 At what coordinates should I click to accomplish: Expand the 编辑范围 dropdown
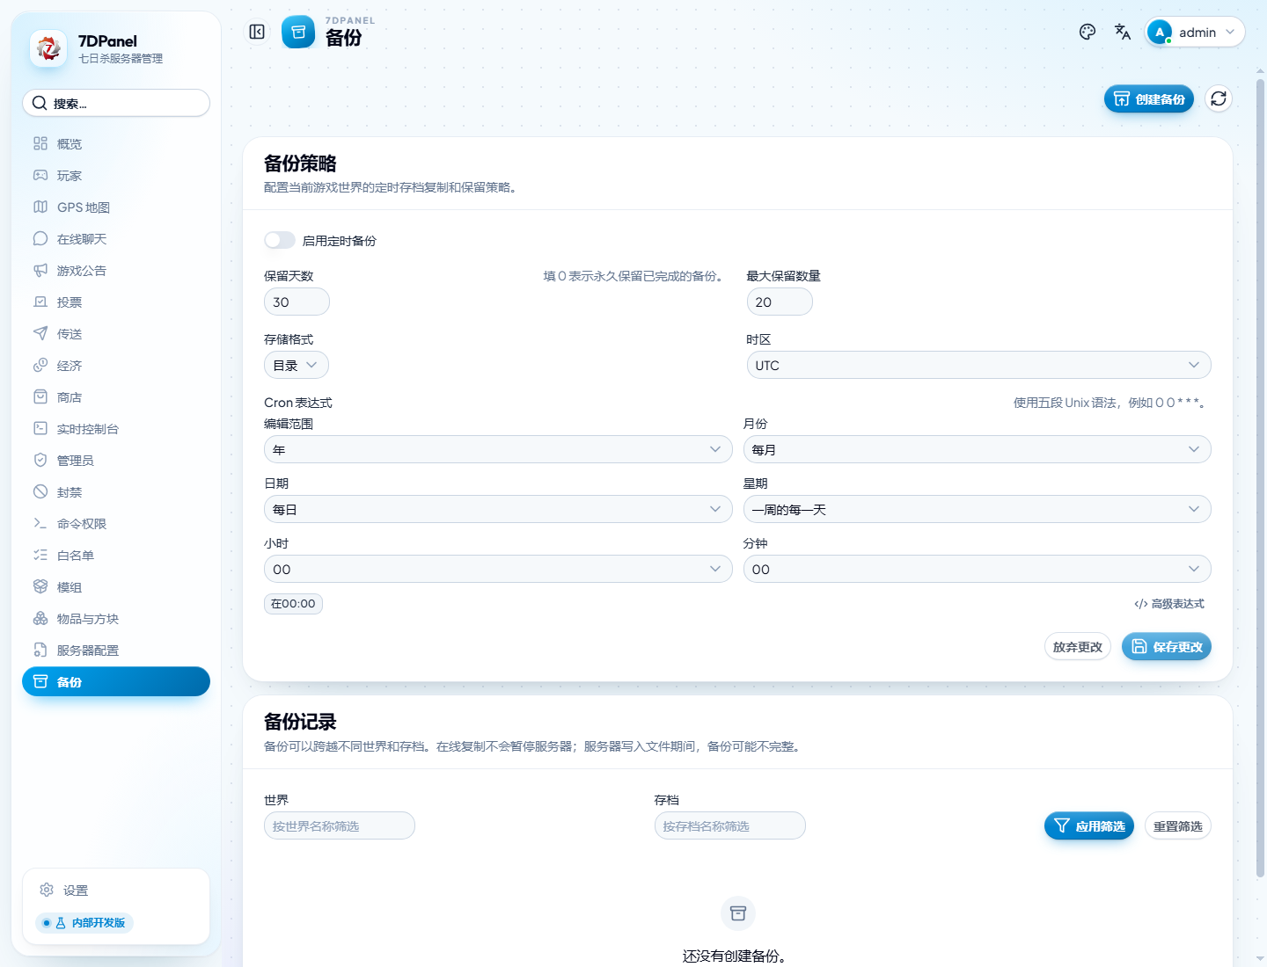click(498, 449)
